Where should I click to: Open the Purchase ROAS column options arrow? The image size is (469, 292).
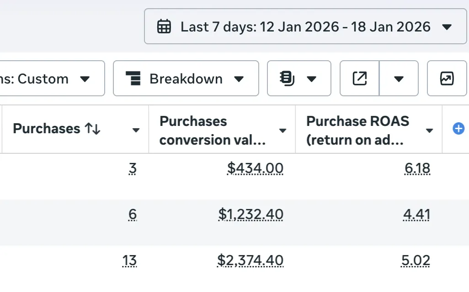tap(429, 130)
